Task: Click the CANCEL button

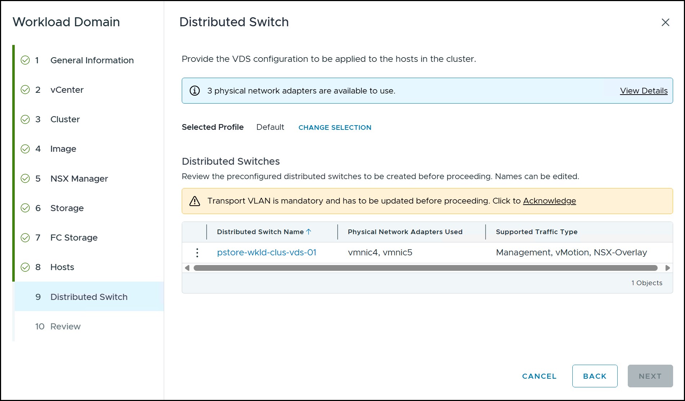Action: pyautogui.click(x=539, y=376)
